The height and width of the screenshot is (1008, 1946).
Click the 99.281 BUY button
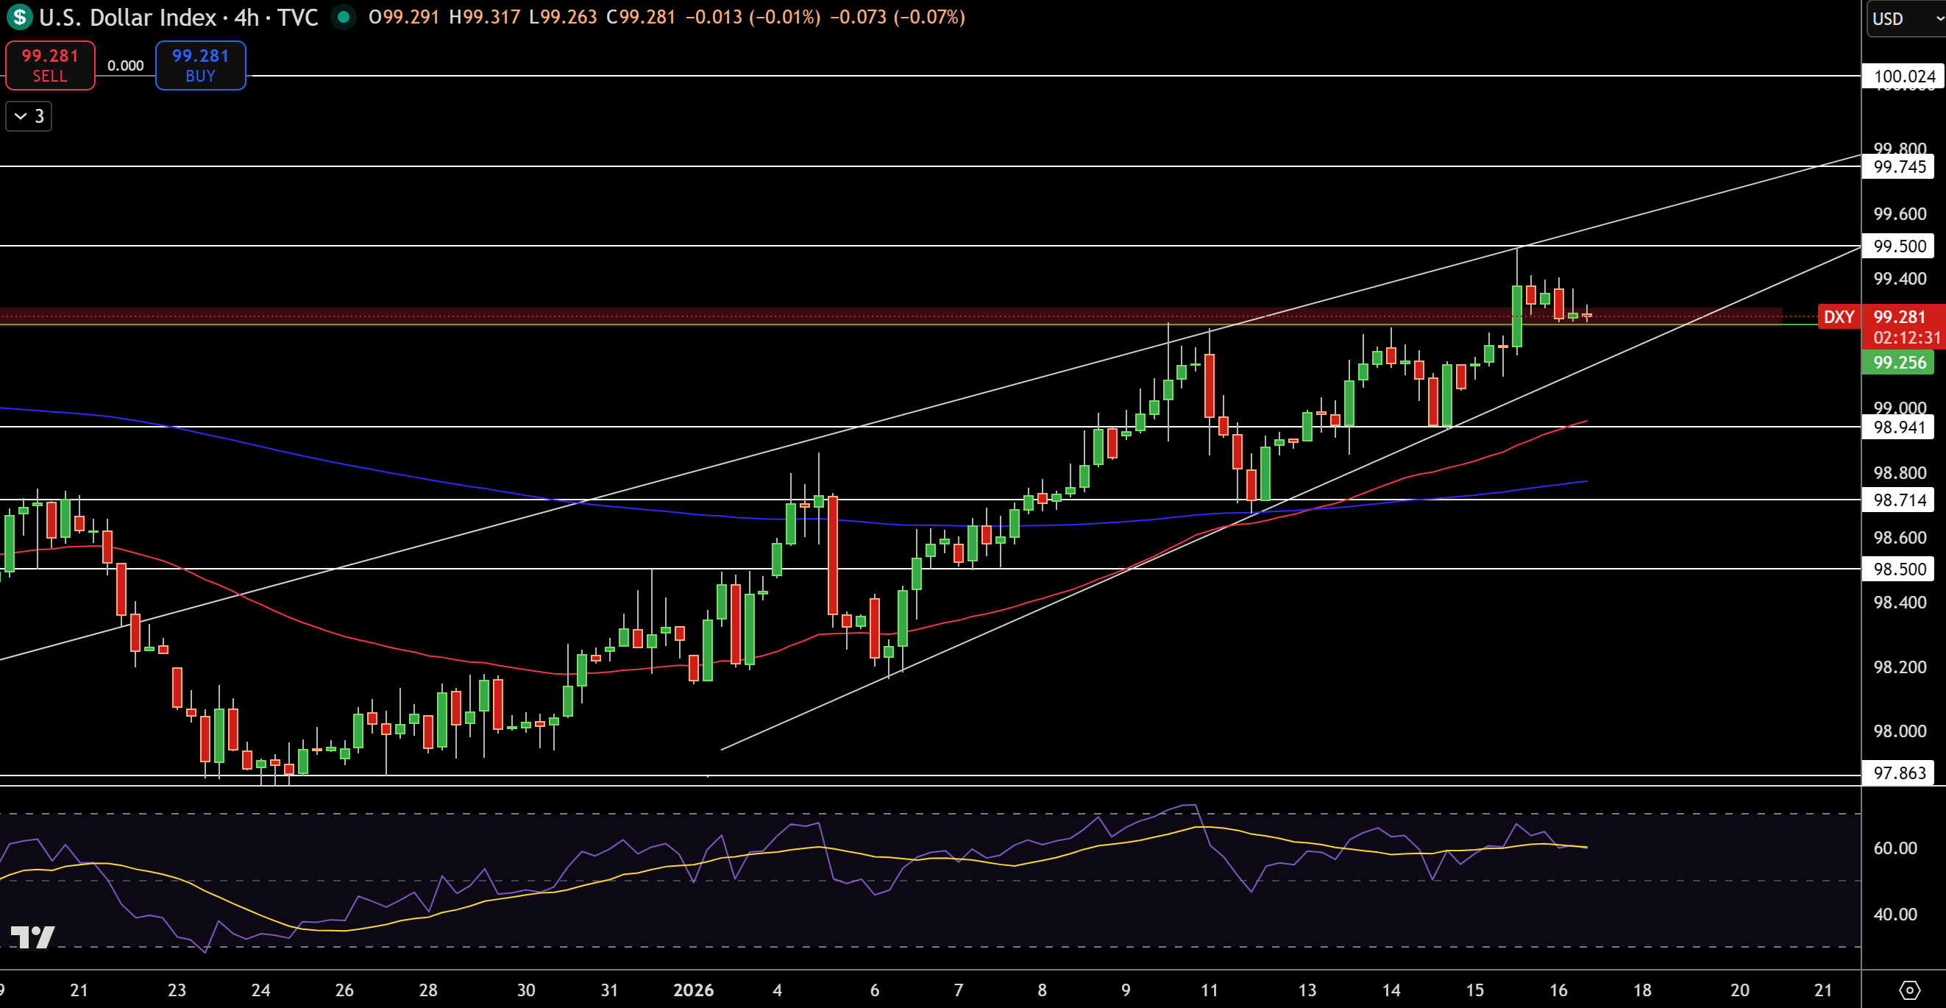tap(200, 65)
